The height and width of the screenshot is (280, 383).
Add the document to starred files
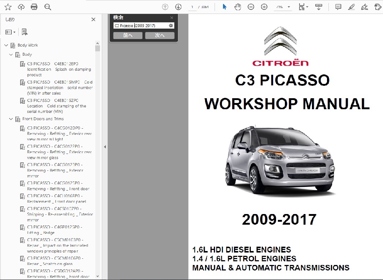[8, 7]
